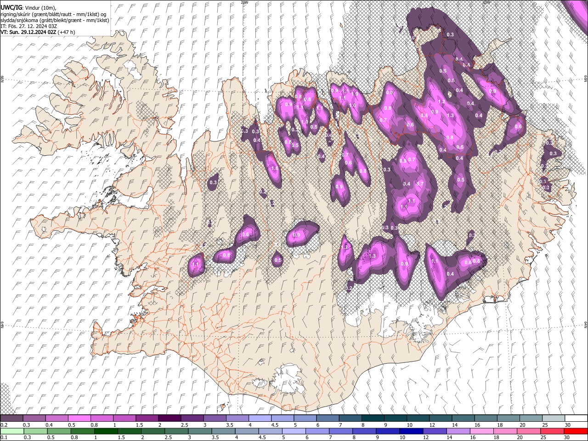
Task: Pick the darkest purple snow swatch at 2 mm
Action: pos(169,418)
